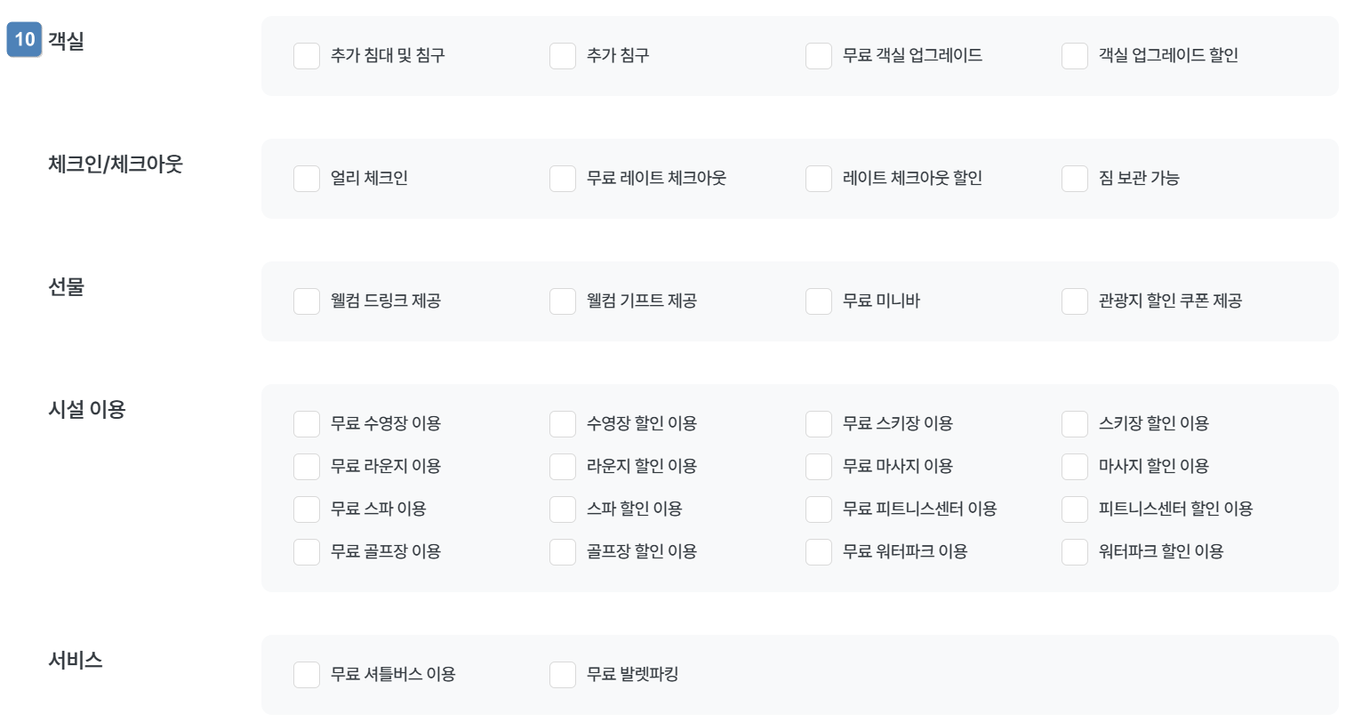Check 웰컴 드링크 제공 option
The width and height of the screenshot is (1354, 722).
point(307,301)
